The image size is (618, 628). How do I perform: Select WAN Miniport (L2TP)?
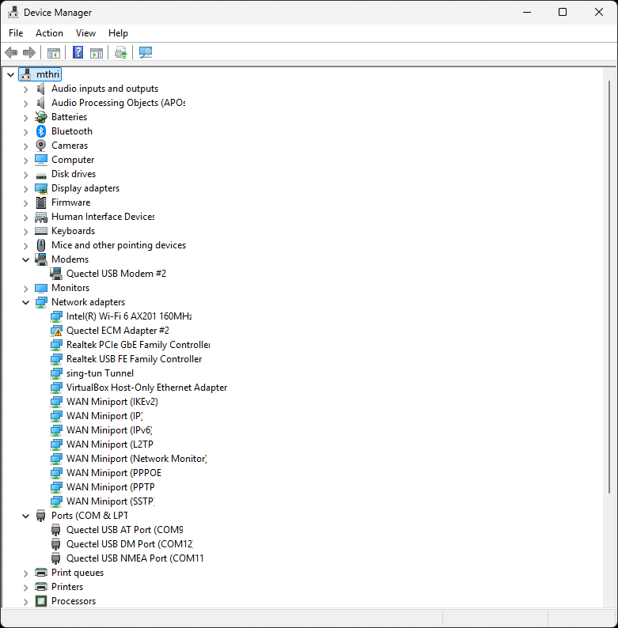110,445
